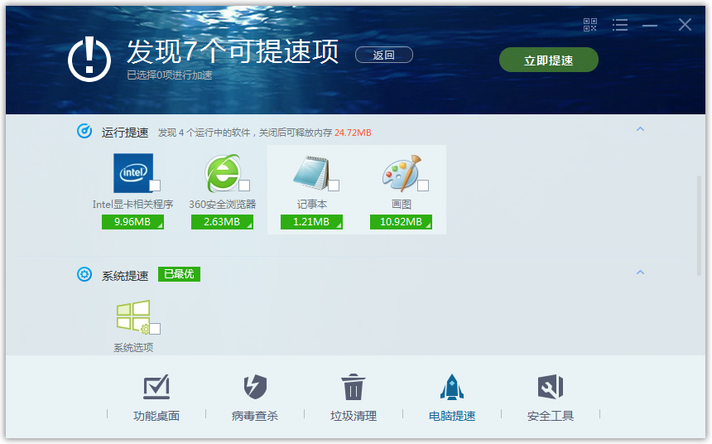This screenshot has height=444, width=712.
Task: Enable the 画图 checkbox
Action: (x=423, y=186)
